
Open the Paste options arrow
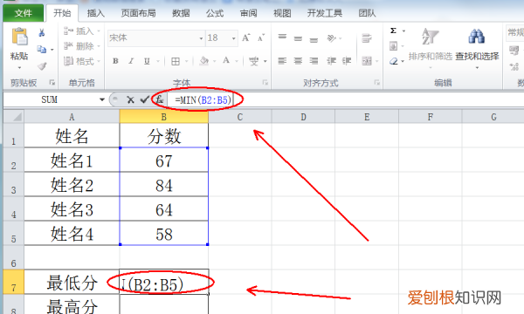click(x=19, y=68)
